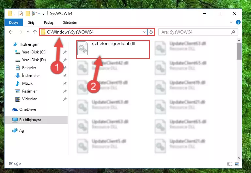Click the Videolar film icon
The image size is (251, 173).
pos(17,99)
